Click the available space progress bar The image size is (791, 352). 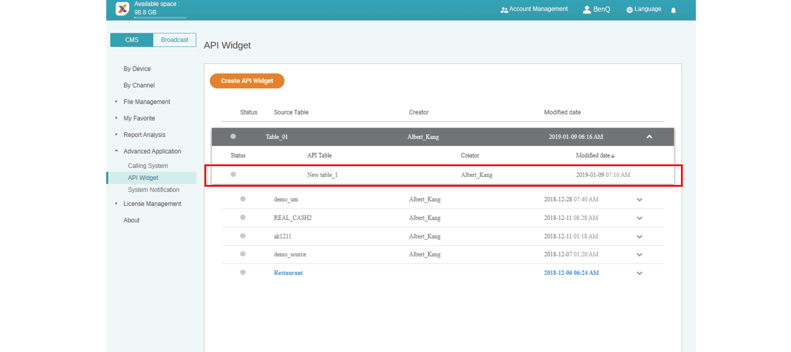[x=160, y=18]
